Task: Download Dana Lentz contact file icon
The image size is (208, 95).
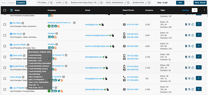Action: [186, 57]
